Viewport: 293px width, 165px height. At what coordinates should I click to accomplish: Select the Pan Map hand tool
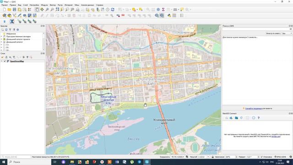[x=37, y=10]
